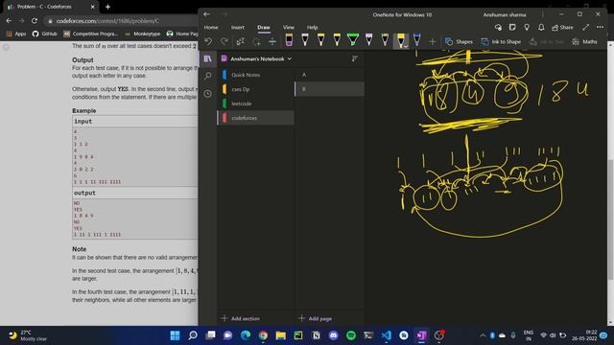This screenshot has height=345, width=614.
Task: Open OneNote more options ellipsis
Action: point(600,27)
